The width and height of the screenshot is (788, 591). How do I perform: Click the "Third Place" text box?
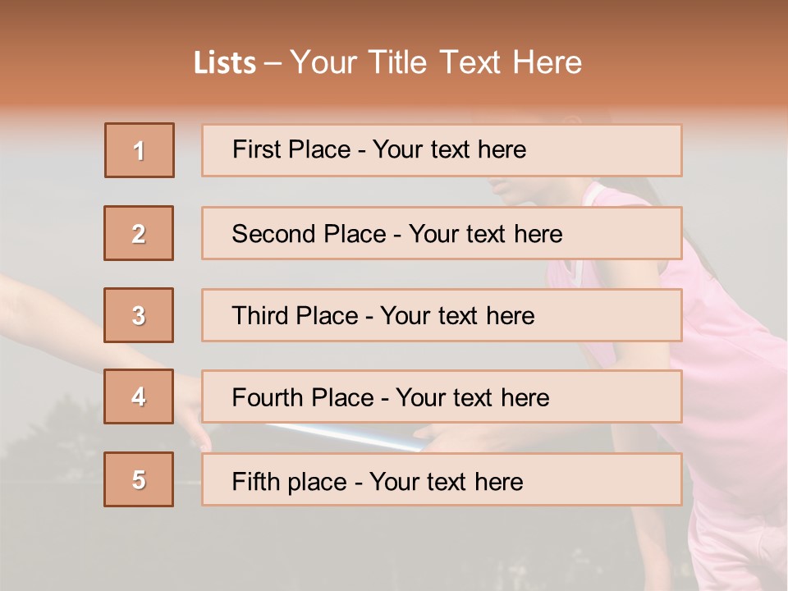click(442, 315)
